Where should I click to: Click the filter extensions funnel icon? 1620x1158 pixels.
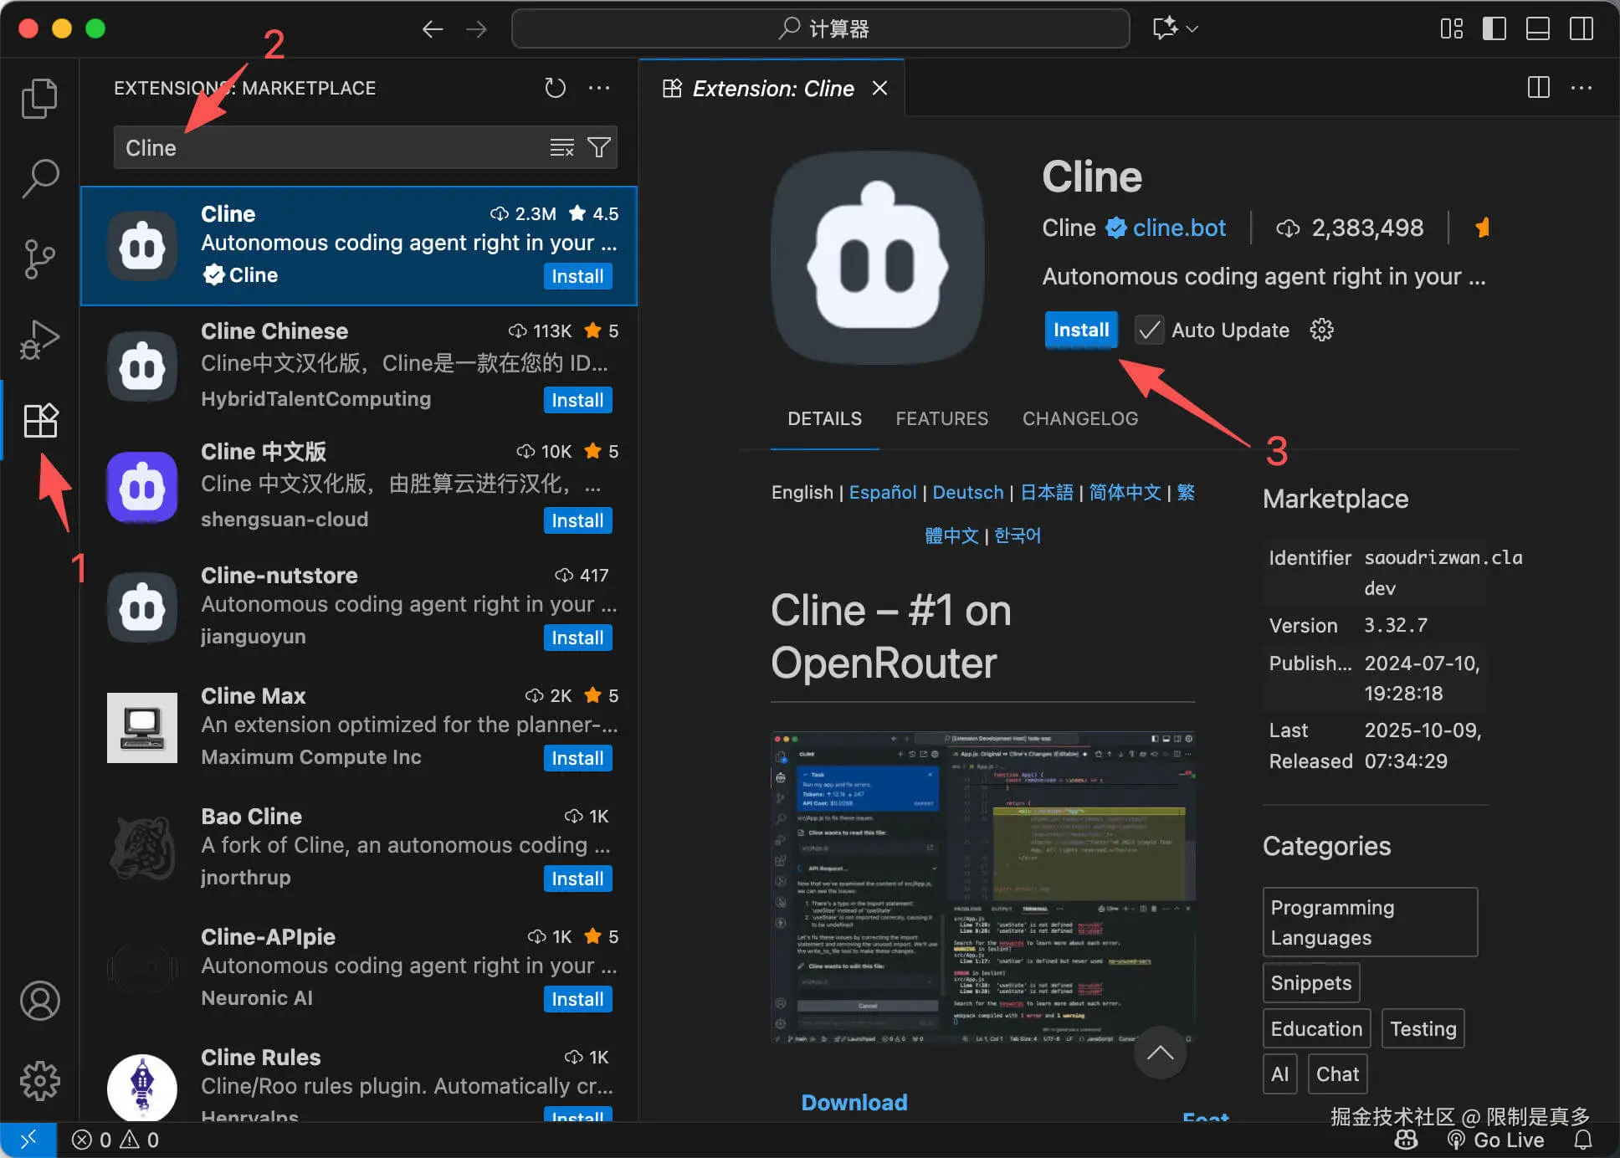click(x=599, y=148)
